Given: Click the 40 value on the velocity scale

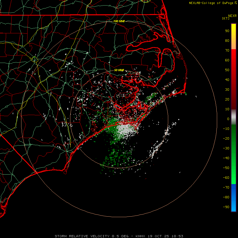Looking at the screenshot, I should 227,80.
